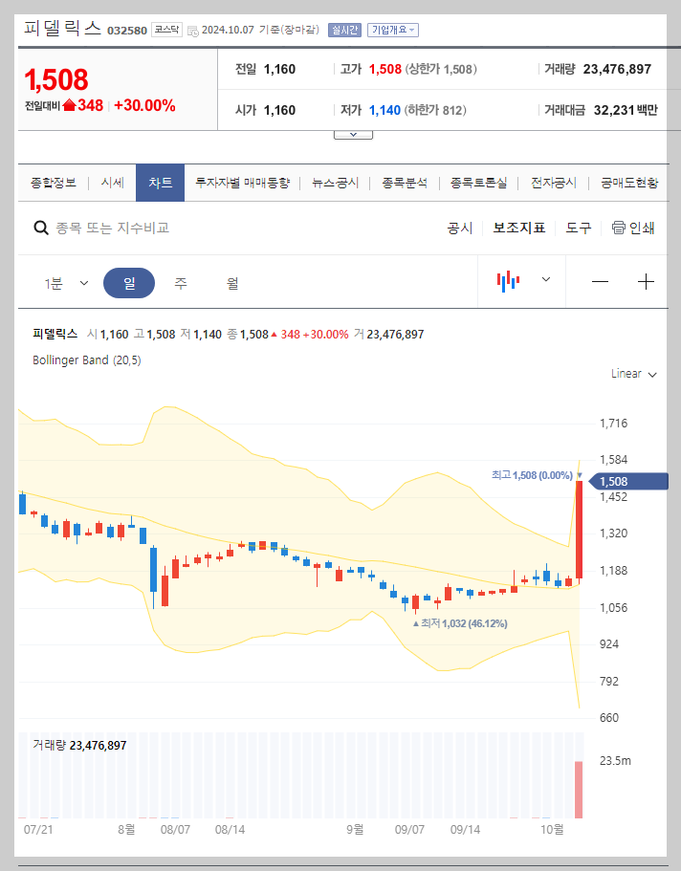
Task: Click the minus zoom-out icon on the chart
Action: 600,282
